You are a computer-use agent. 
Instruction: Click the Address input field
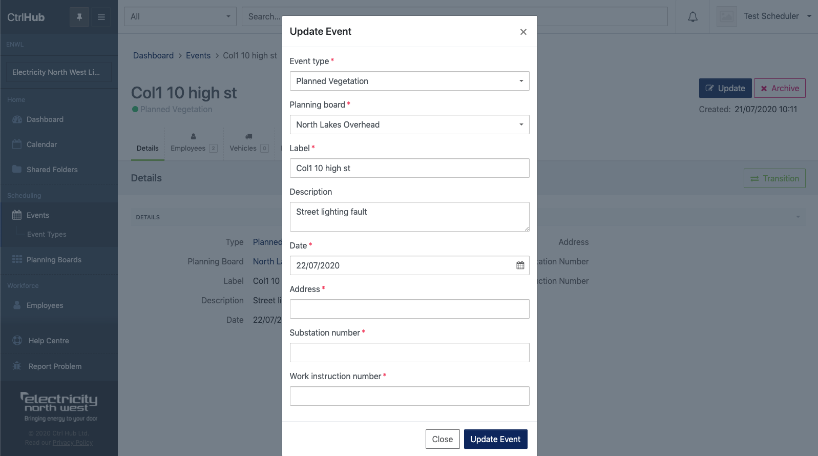coord(409,309)
